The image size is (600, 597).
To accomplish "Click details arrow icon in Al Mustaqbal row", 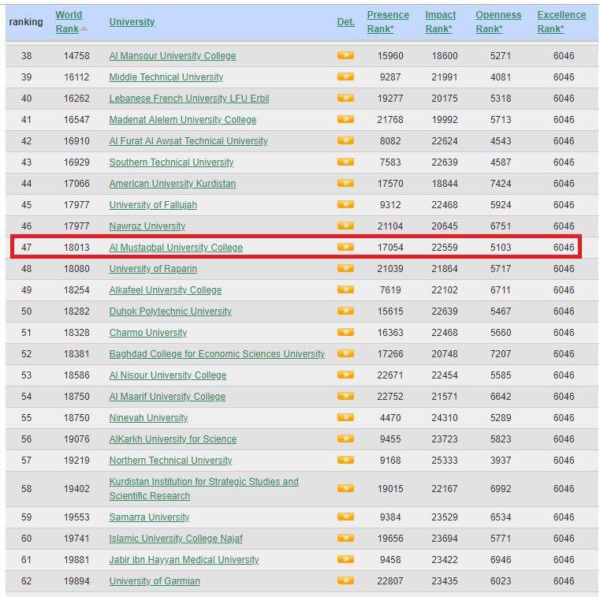I will click(345, 248).
